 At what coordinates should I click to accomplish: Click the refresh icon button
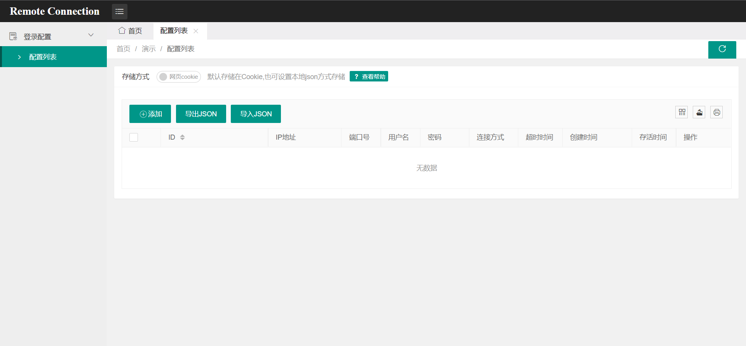click(x=722, y=49)
